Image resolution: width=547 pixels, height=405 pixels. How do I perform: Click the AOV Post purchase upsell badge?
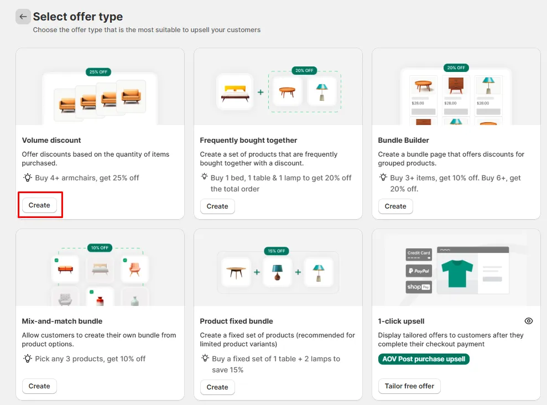pos(424,359)
